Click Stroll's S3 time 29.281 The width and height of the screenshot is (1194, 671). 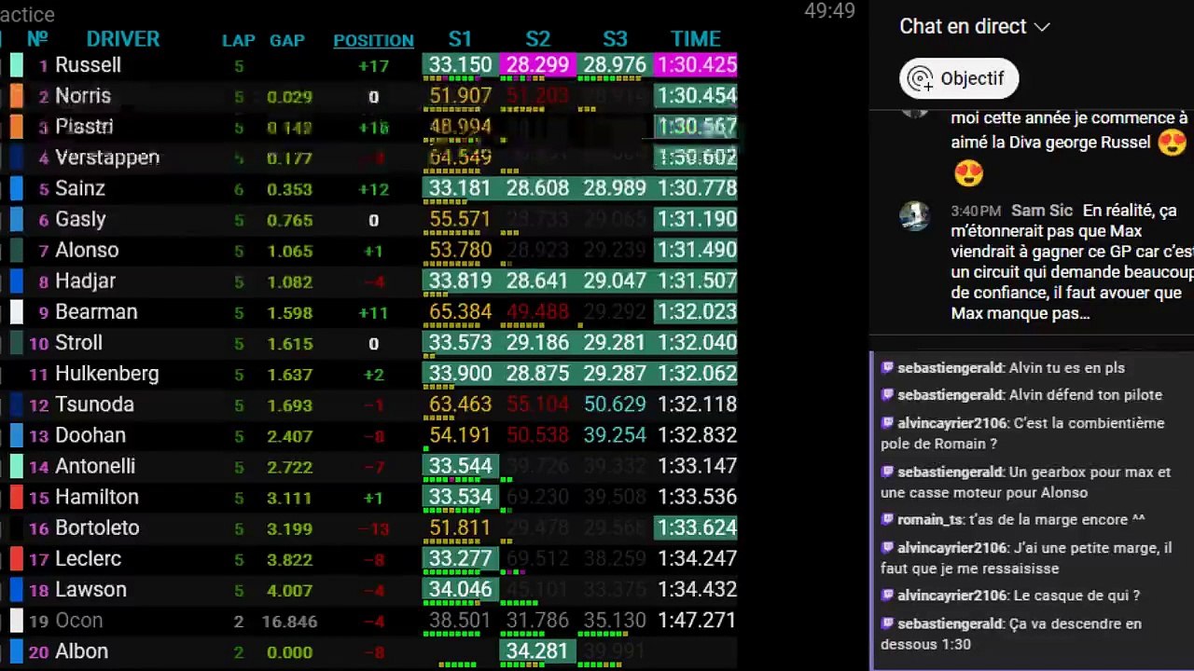615,342
